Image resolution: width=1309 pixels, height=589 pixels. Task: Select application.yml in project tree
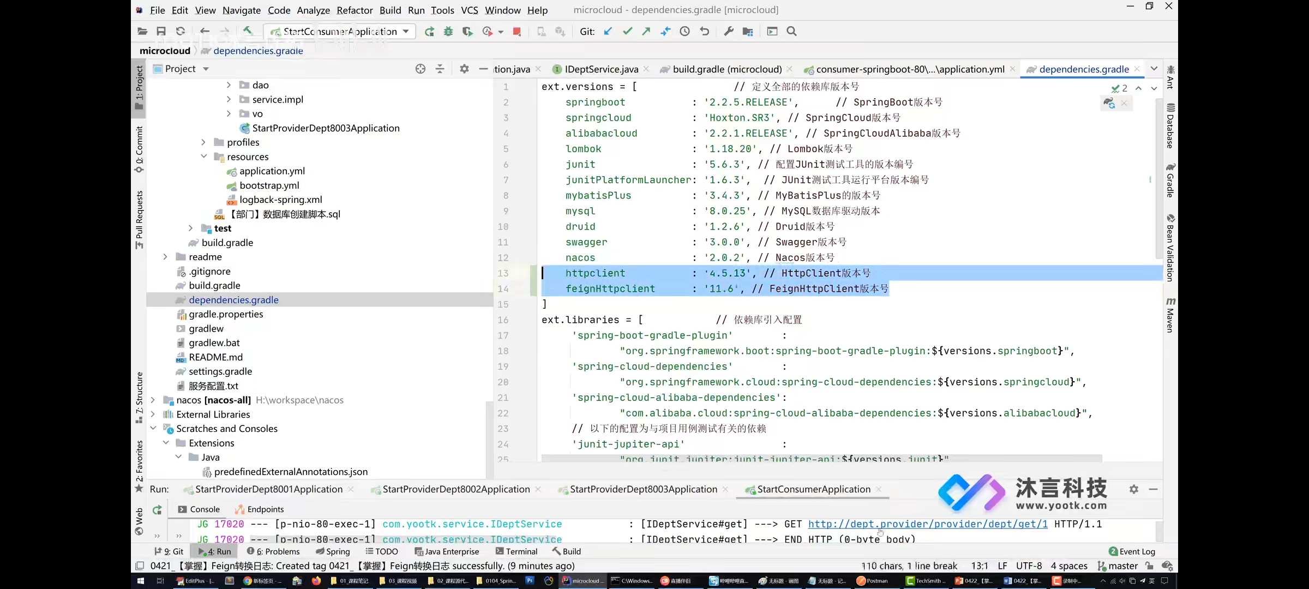266,171
